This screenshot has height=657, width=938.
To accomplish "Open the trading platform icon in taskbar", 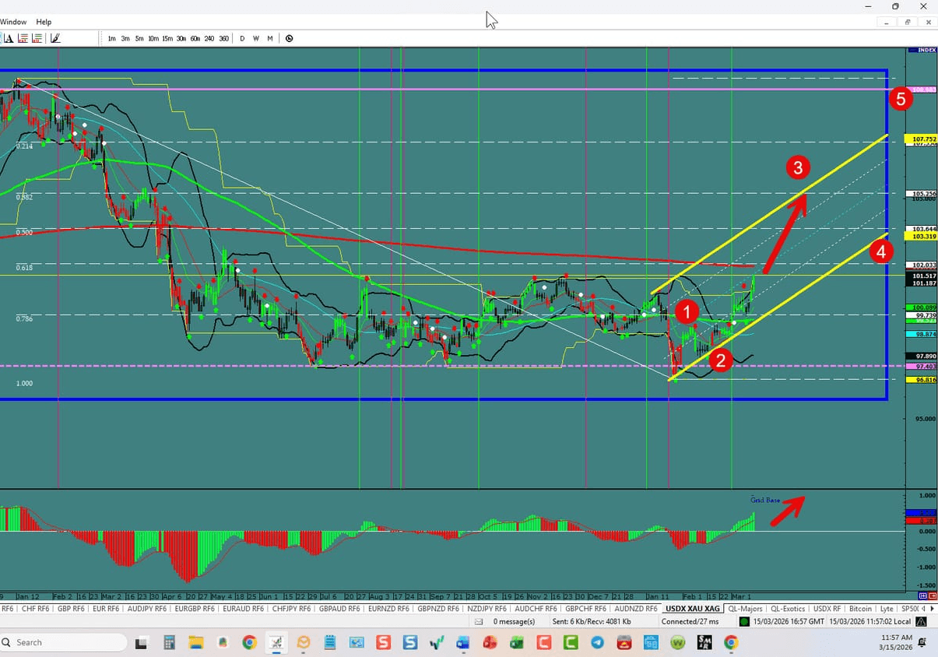I will coord(276,643).
